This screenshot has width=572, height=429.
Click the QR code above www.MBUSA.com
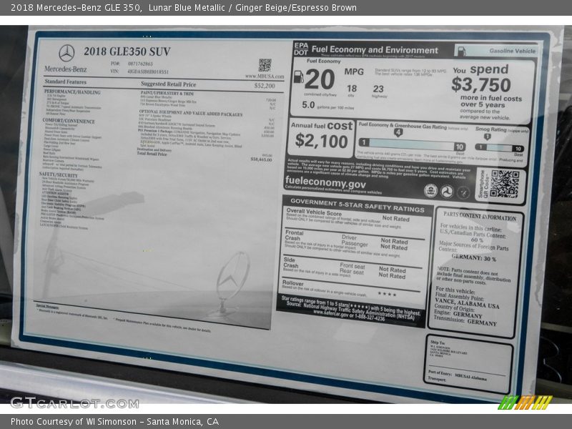tap(265, 65)
